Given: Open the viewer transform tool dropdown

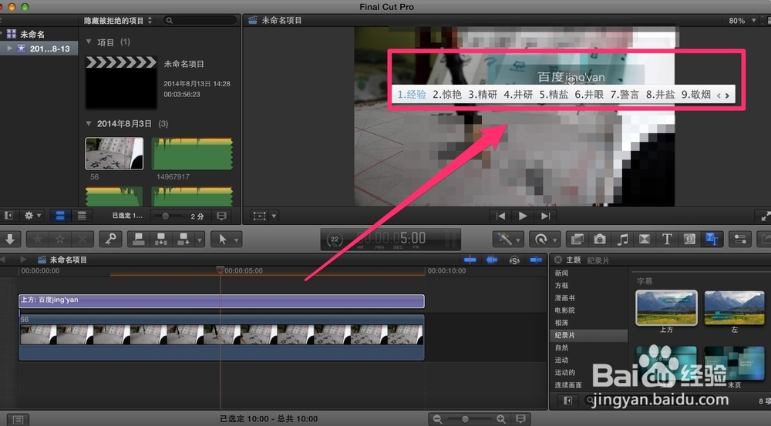Looking at the screenshot, I should pyautogui.click(x=274, y=216).
